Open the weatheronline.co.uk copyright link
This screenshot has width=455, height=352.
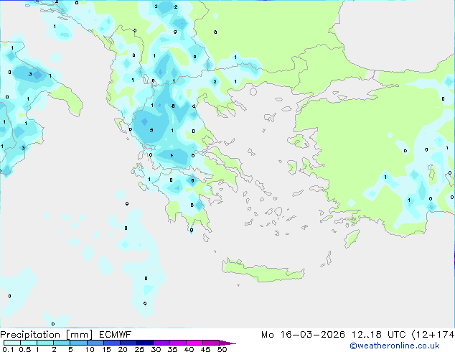(x=395, y=346)
